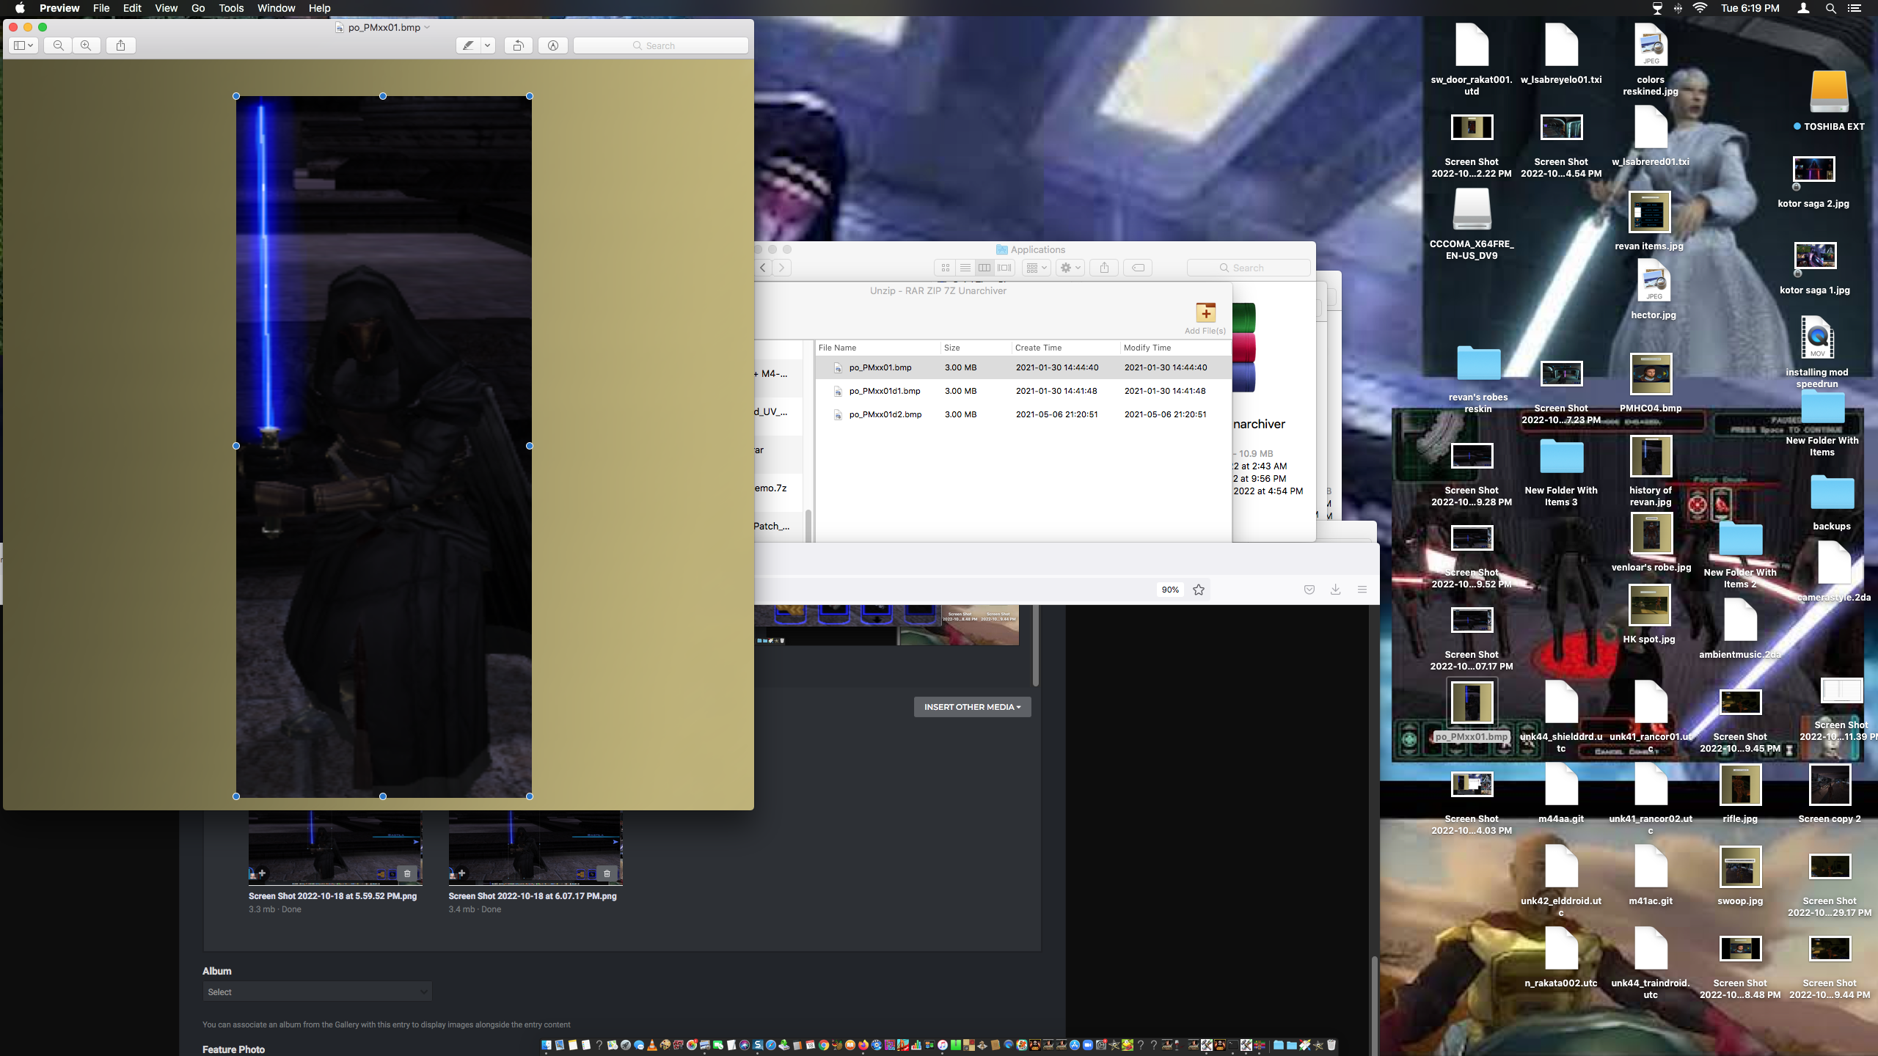The height and width of the screenshot is (1056, 1878).
Task: Select revan's robes reskin folder
Action: pos(1478,379)
